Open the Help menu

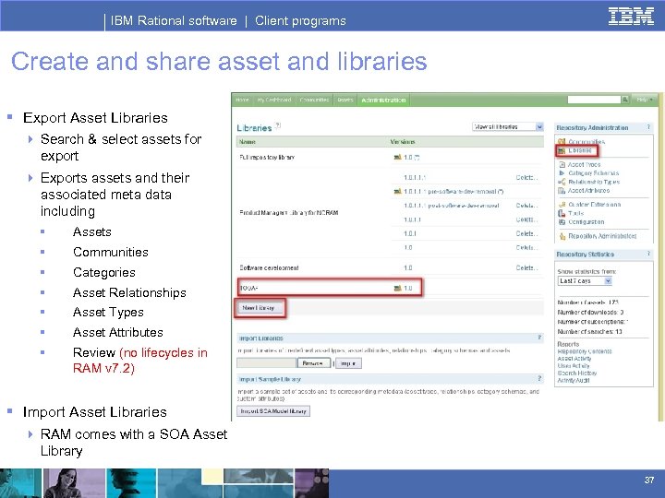click(645, 100)
